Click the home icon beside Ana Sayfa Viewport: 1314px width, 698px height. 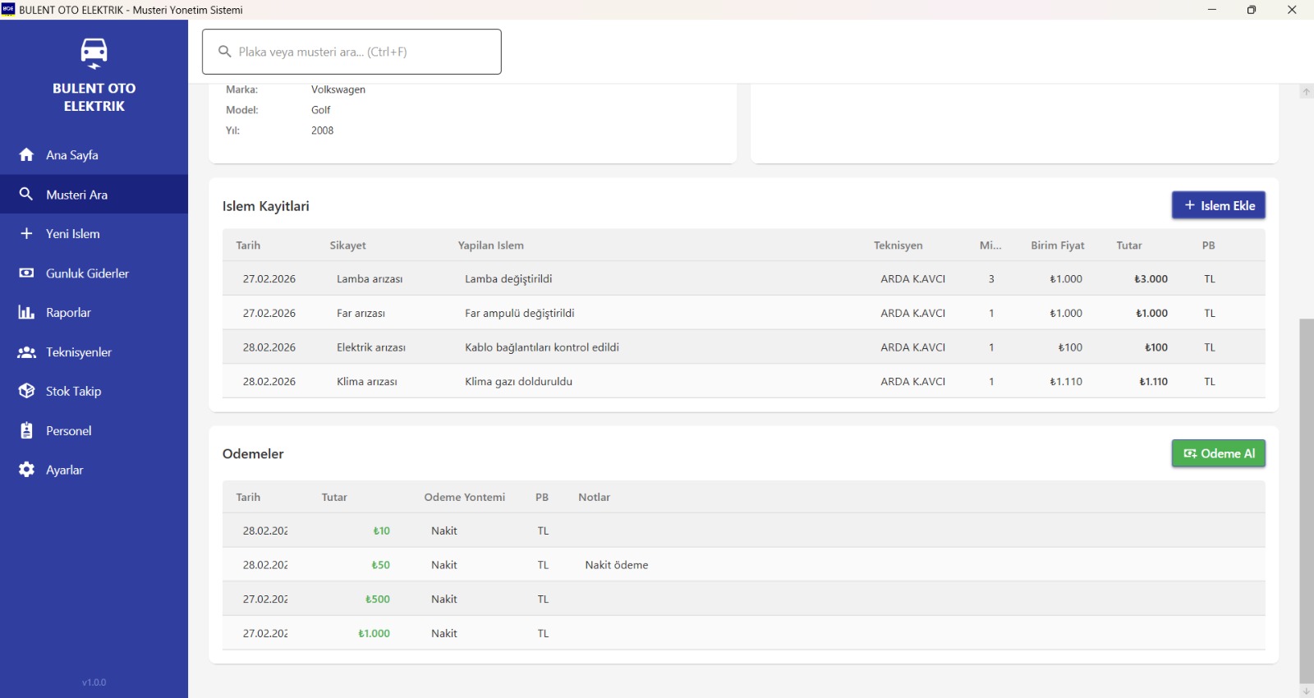[x=26, y=155]
